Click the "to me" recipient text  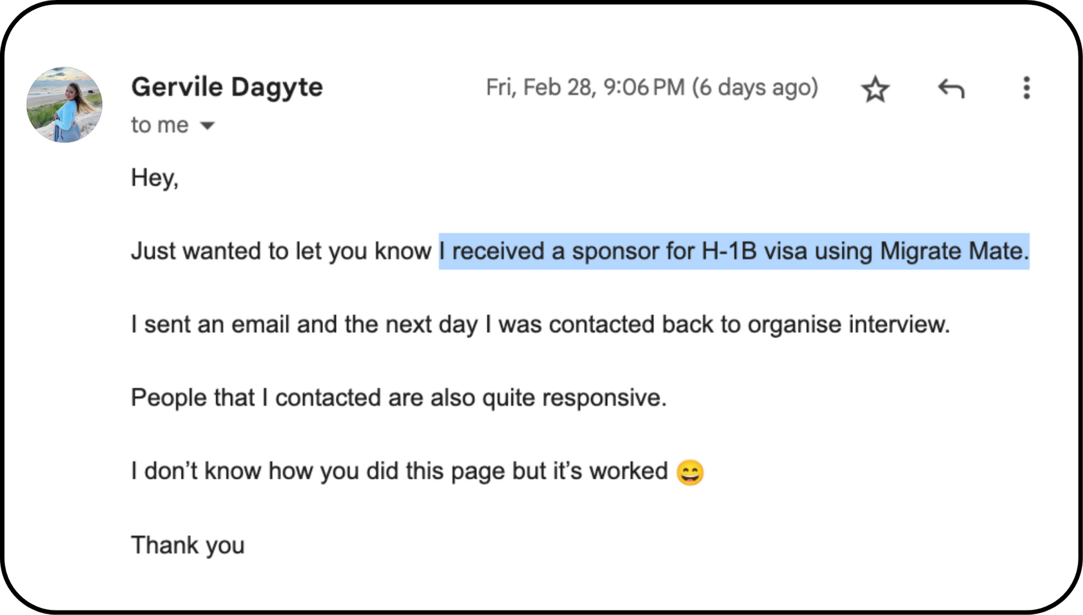159,125
